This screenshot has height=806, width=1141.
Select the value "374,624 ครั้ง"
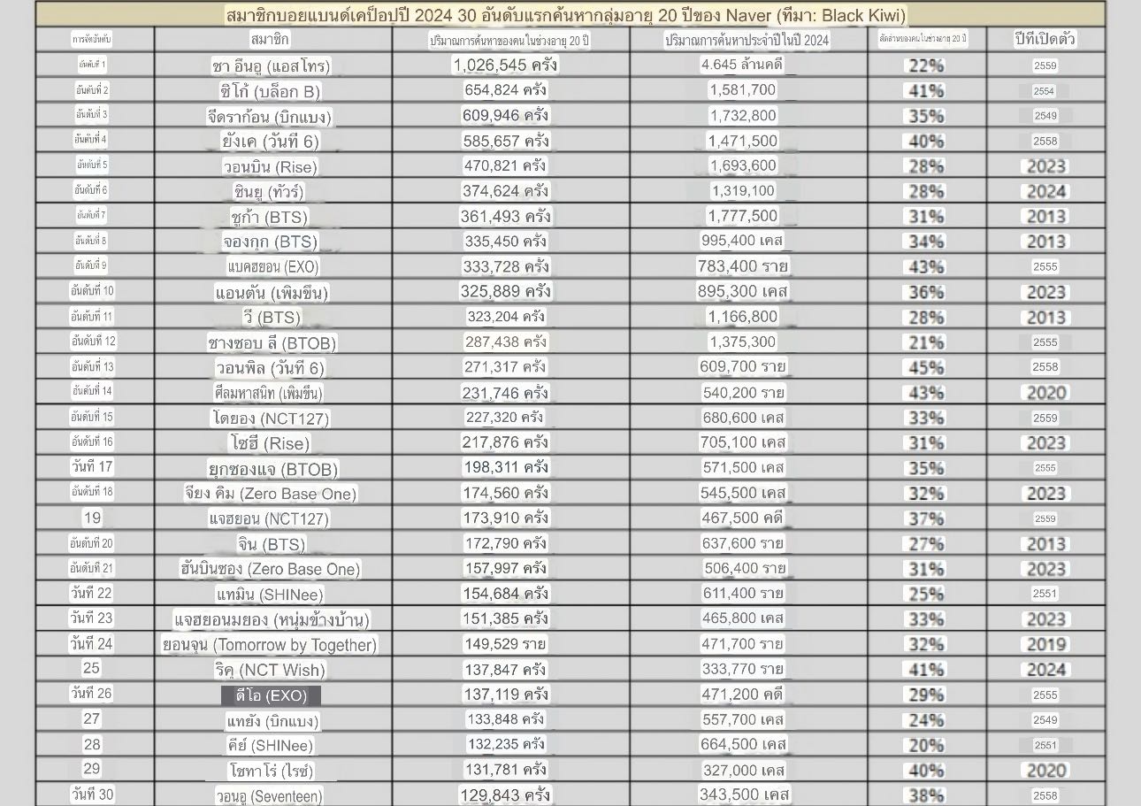(x=505, y=190)
